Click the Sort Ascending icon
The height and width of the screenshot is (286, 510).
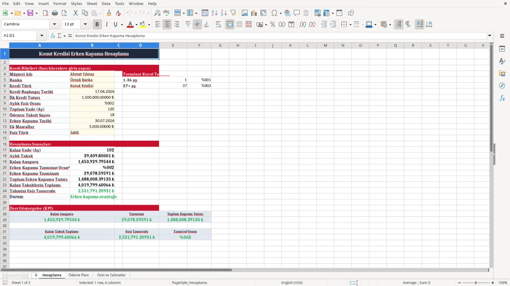(214, 13)
